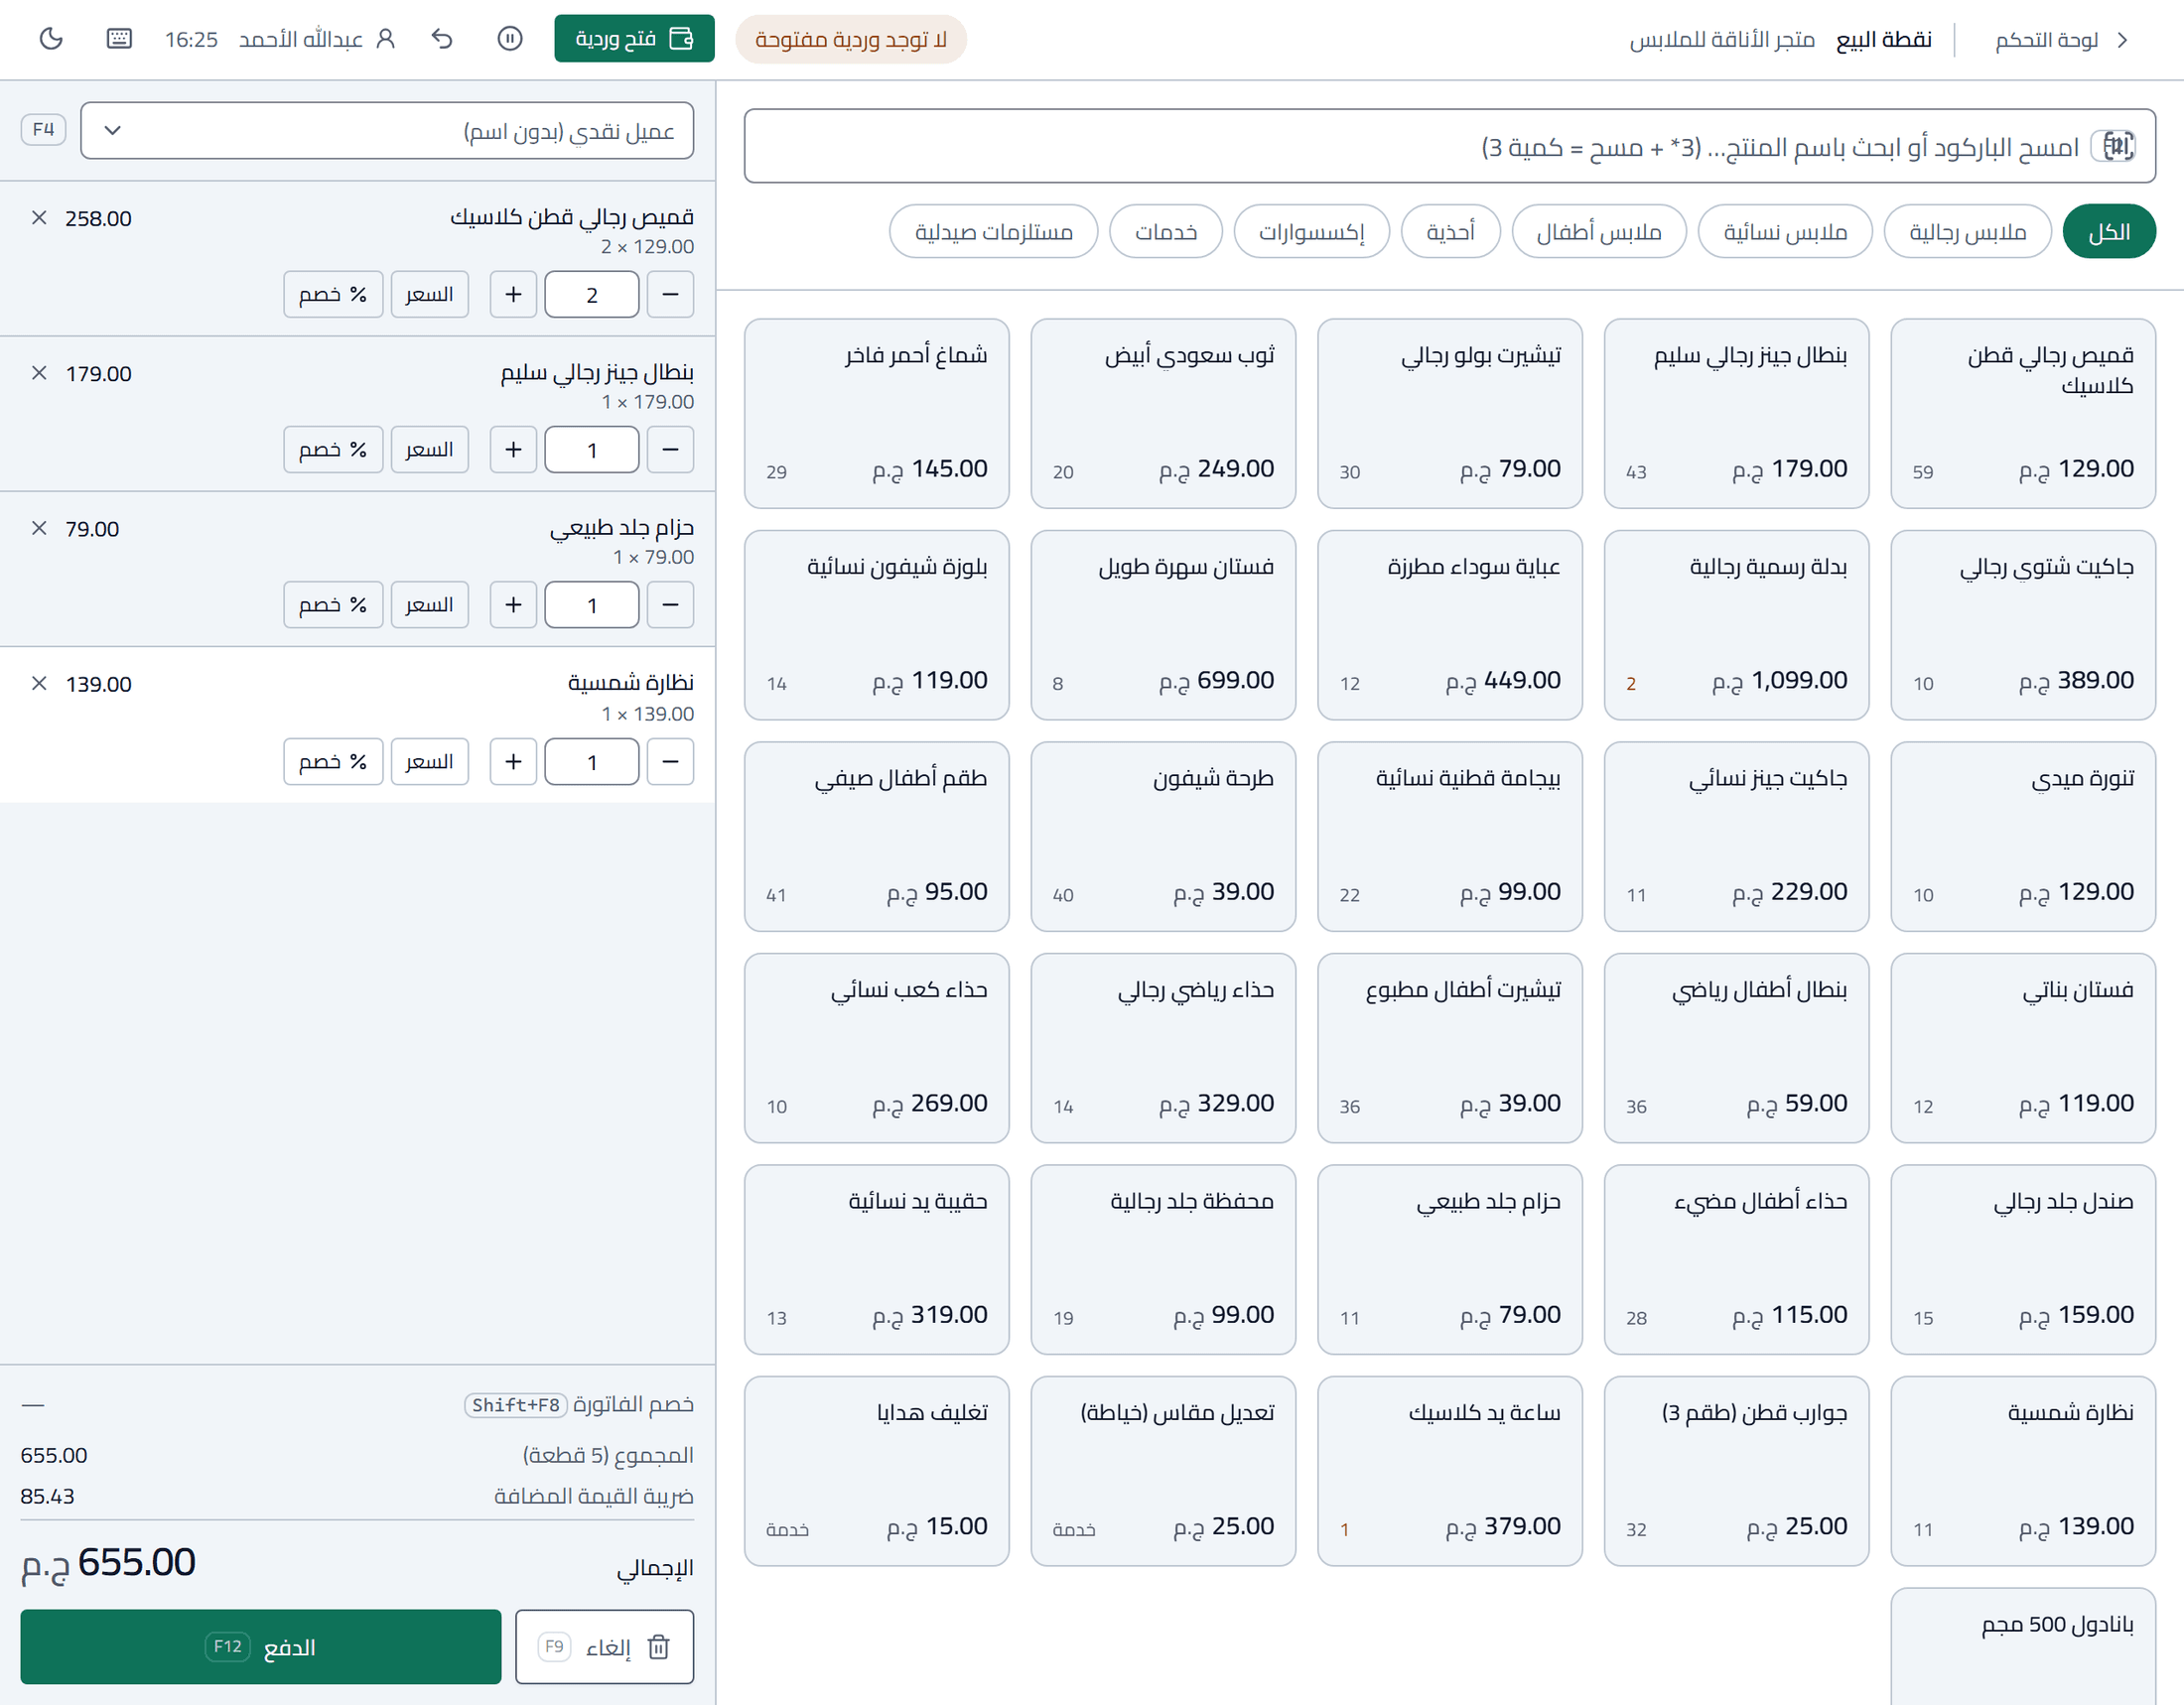Remove بنطال جينز رجالي سليم from cart

point(39,373)
